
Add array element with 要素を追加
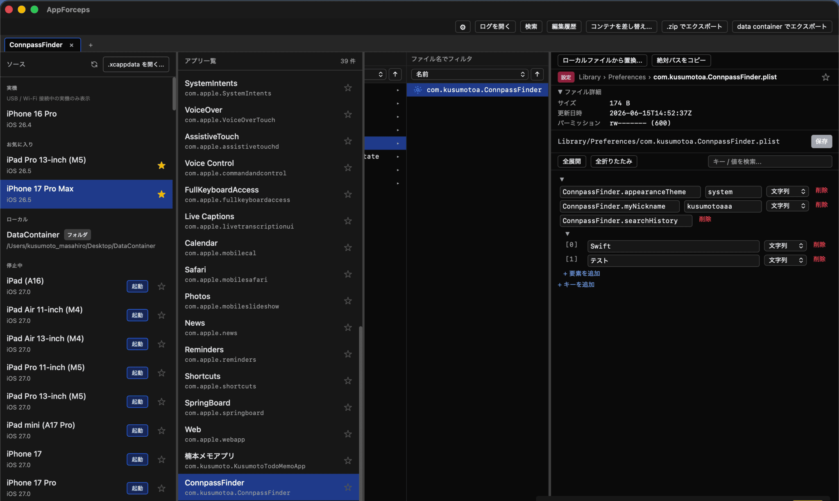(582, 274)
